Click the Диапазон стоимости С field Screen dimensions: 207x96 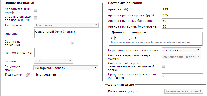pyautogui.click(x=121, y=38)
